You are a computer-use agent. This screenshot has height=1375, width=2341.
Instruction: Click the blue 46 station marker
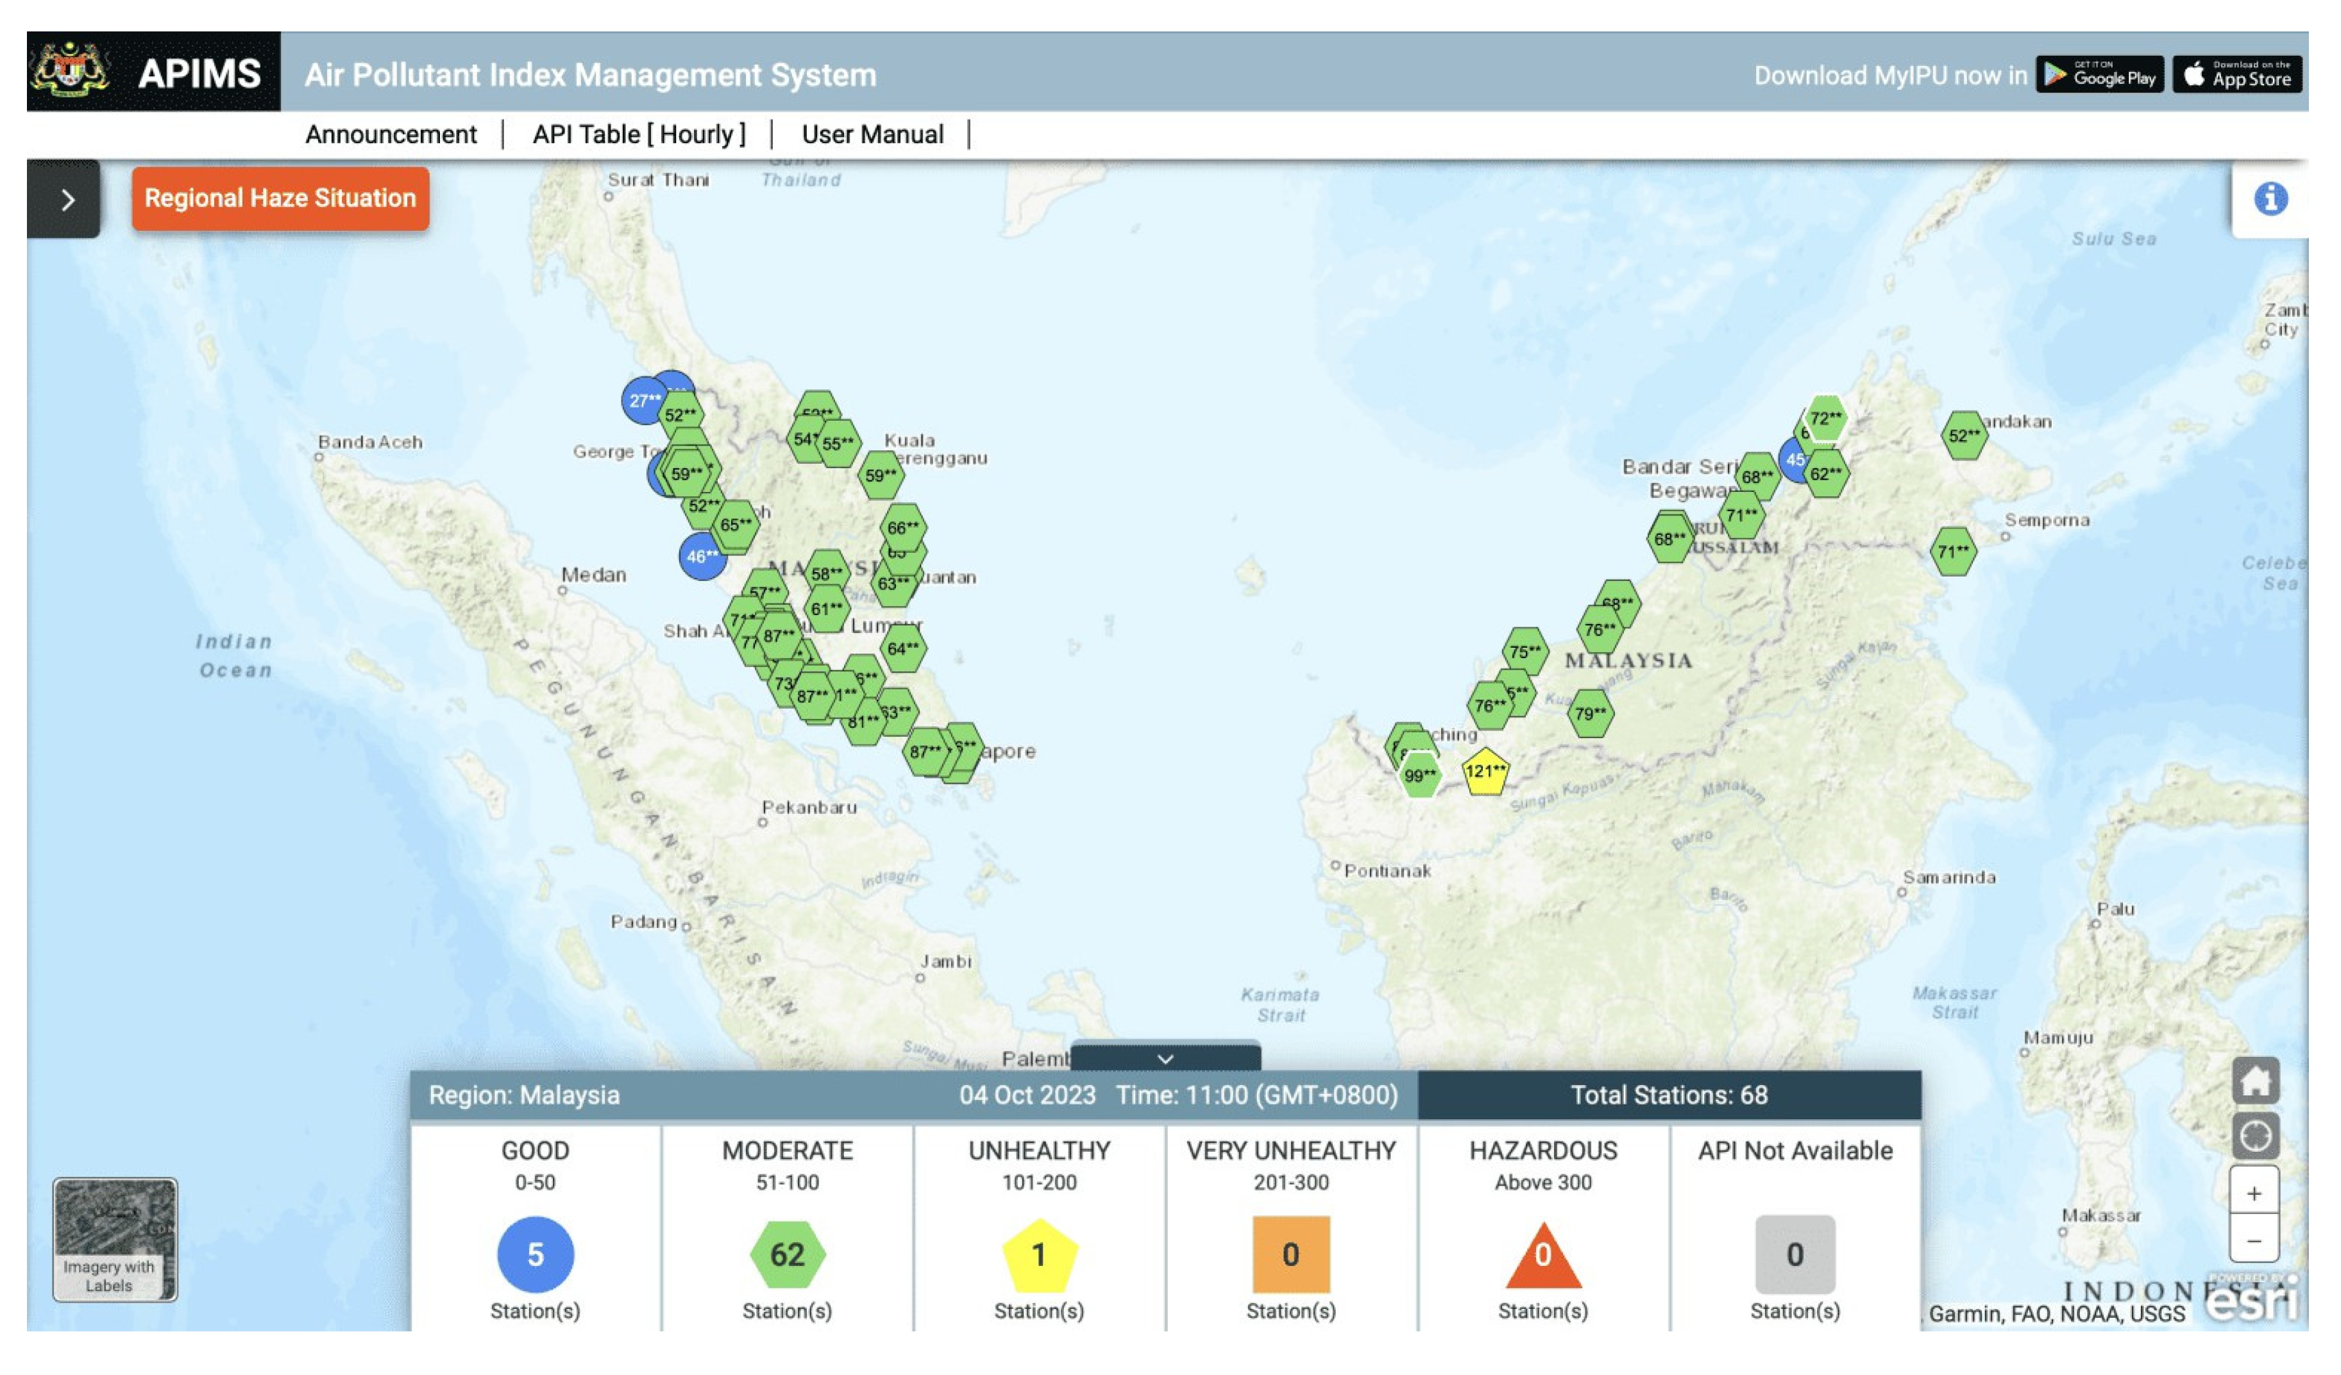tap(702, 557)
